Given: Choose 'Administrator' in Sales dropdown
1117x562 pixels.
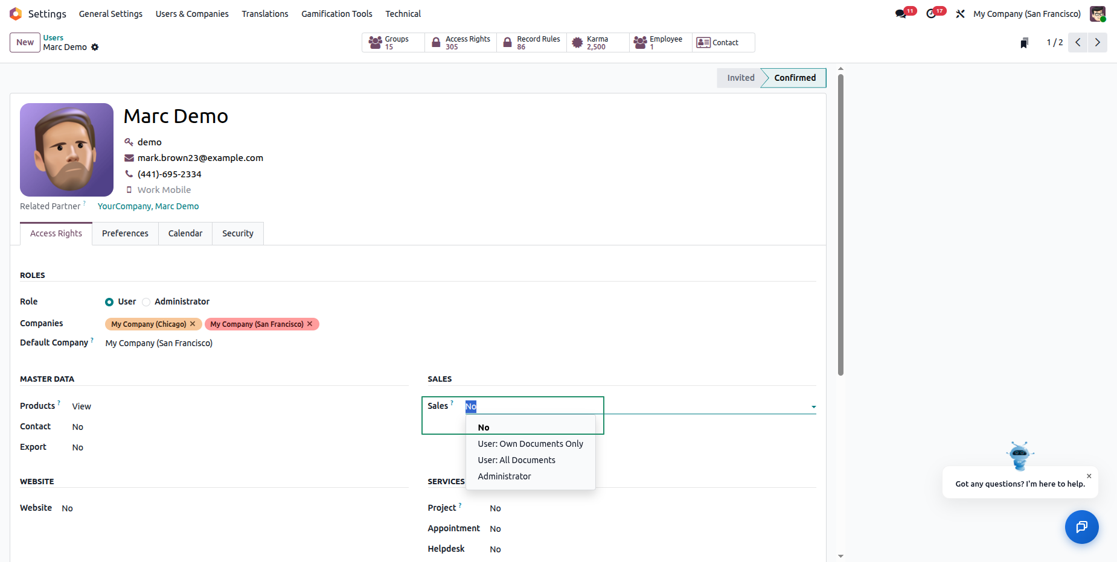Looking at the screenshot, I should pyautogui.click(x=530, y=476).
